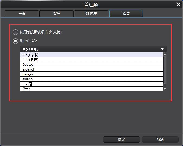Screen dimensions: 183x146
Task: Choose français from language list
Action: click(91, 74)
